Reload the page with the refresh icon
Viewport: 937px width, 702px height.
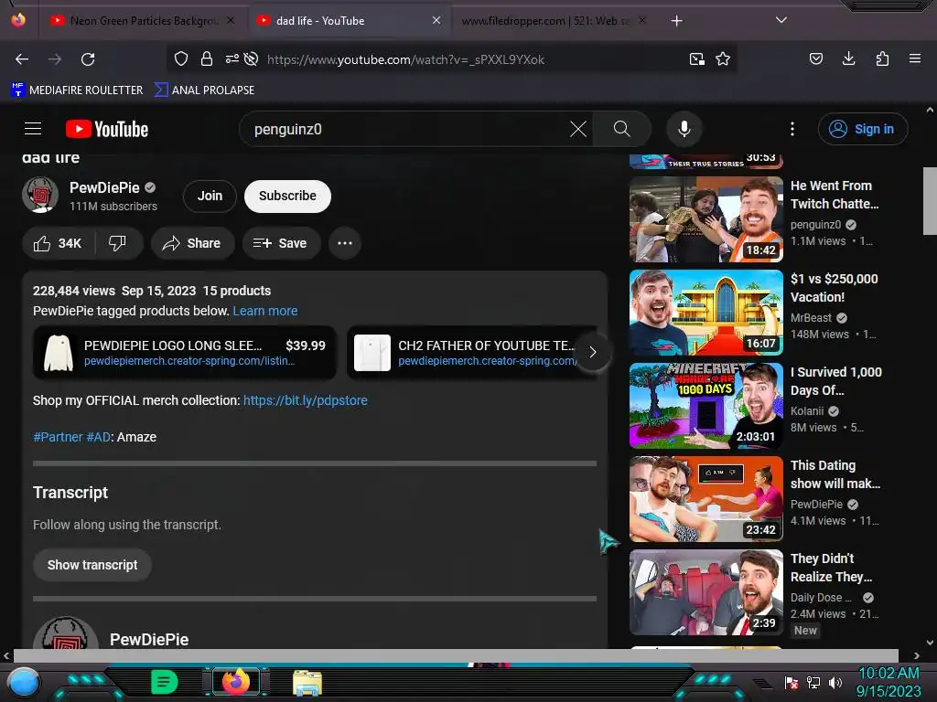pos(88,59)
